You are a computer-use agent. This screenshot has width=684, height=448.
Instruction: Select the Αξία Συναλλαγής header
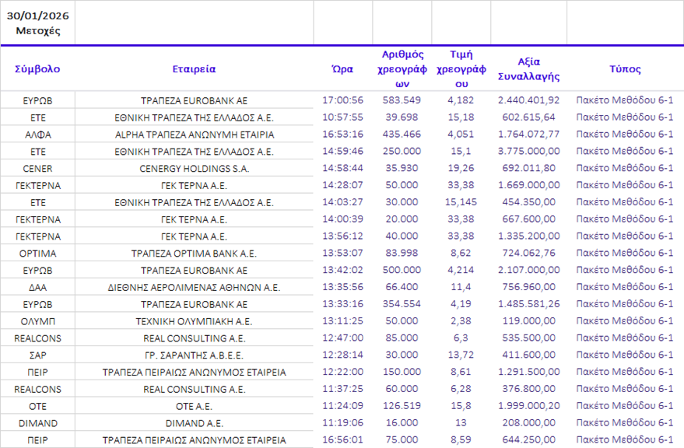click(x=528, y=69)
